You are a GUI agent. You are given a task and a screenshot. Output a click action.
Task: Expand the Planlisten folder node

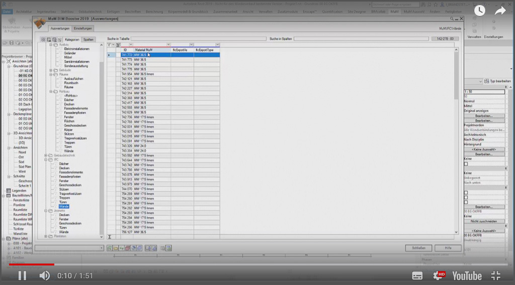point(46,236)
